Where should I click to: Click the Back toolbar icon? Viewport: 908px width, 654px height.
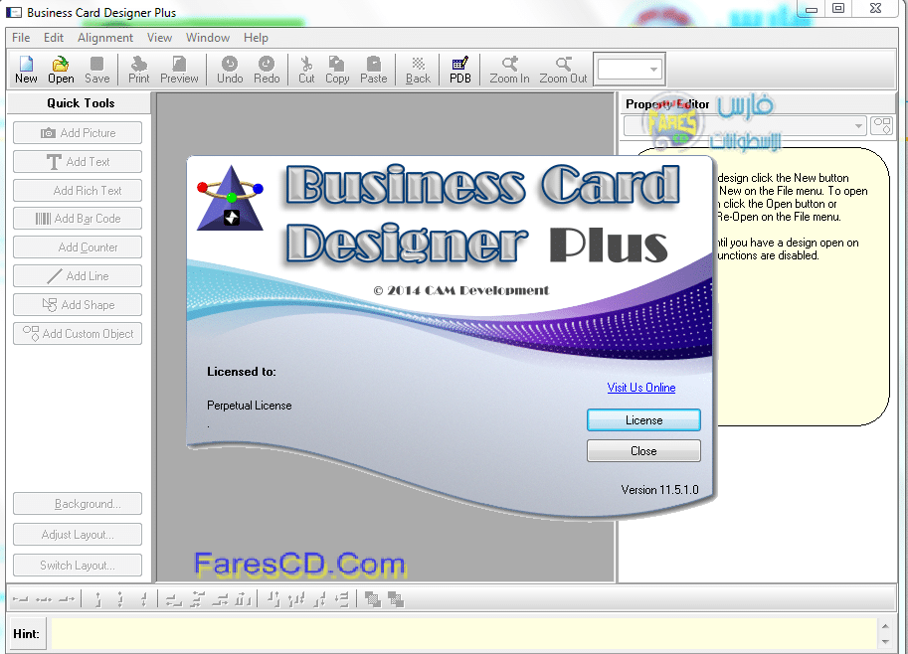[x=418, y=70]
